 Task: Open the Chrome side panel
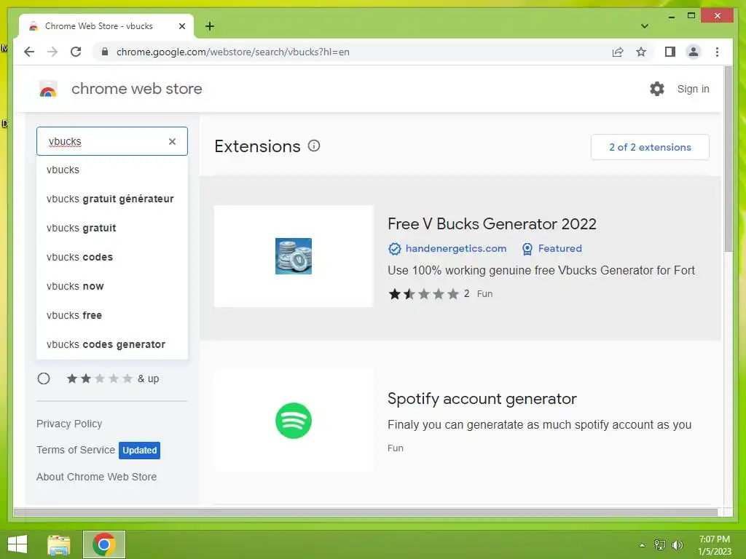pyautogui.click(x=670, y=52)
